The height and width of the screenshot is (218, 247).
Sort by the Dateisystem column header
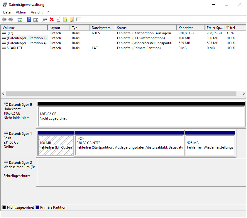tap(103, 28)
